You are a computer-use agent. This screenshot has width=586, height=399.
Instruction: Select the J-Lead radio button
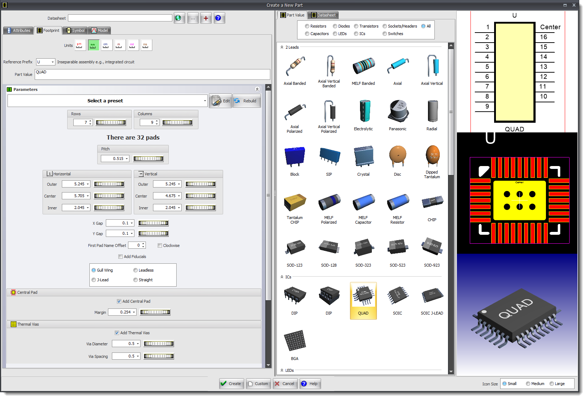pos(94,280)
